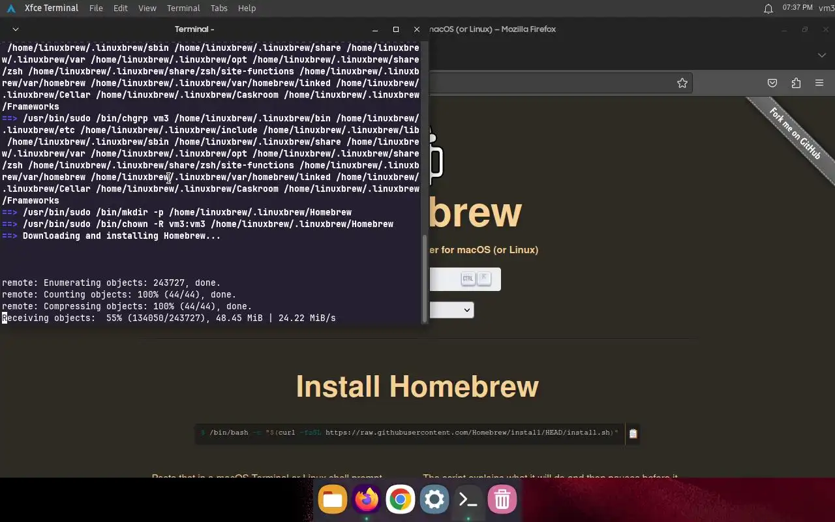Open the Terminal from the dock

pos(468,500)
